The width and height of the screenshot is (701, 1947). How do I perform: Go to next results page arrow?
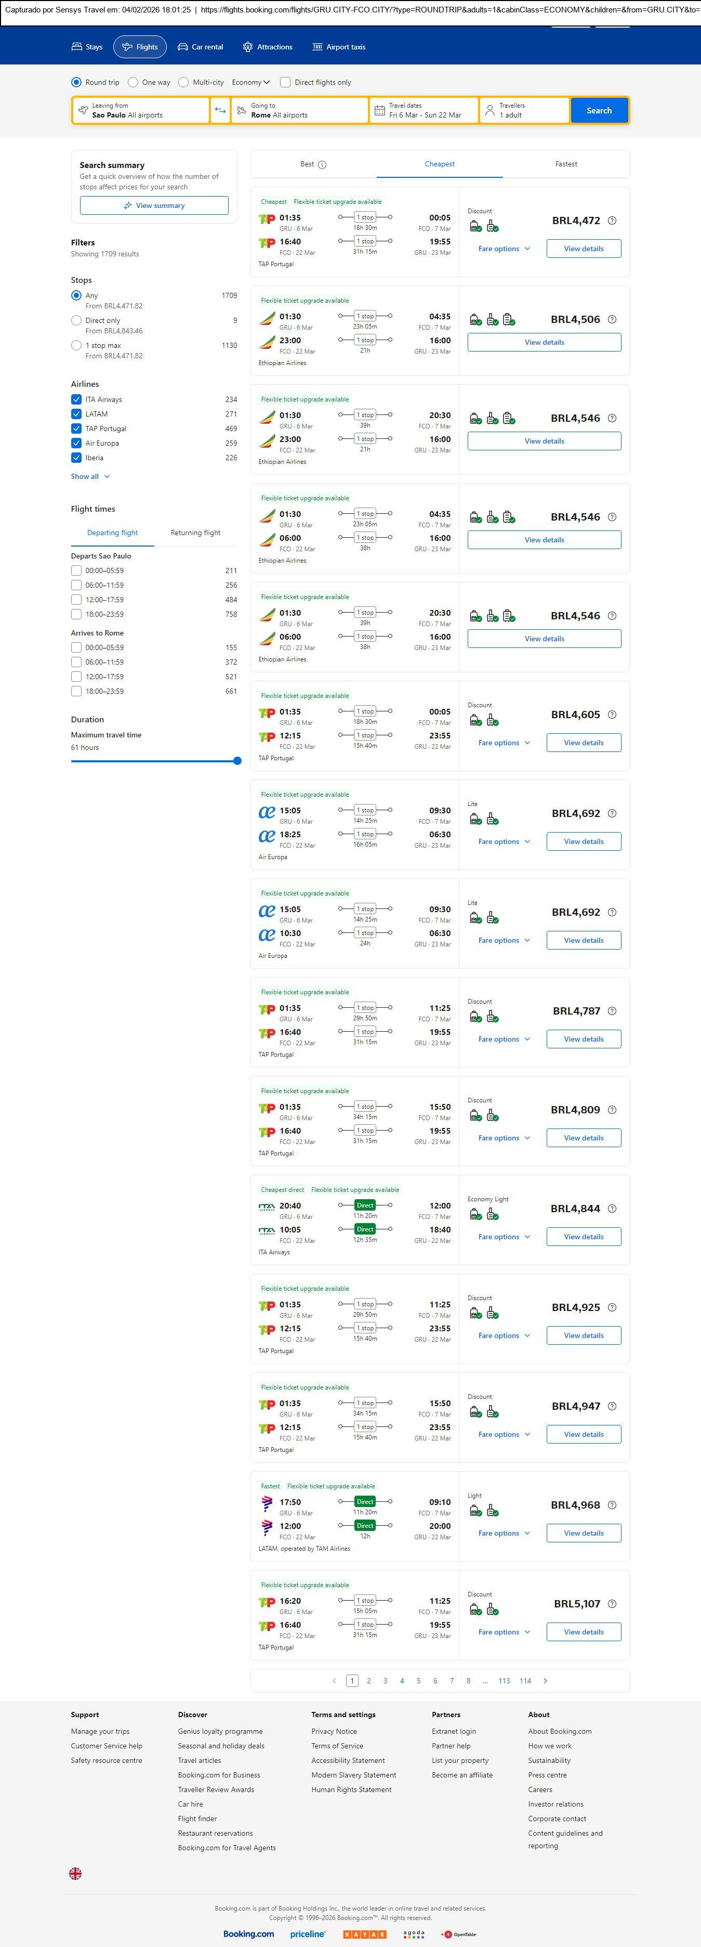546,1681
